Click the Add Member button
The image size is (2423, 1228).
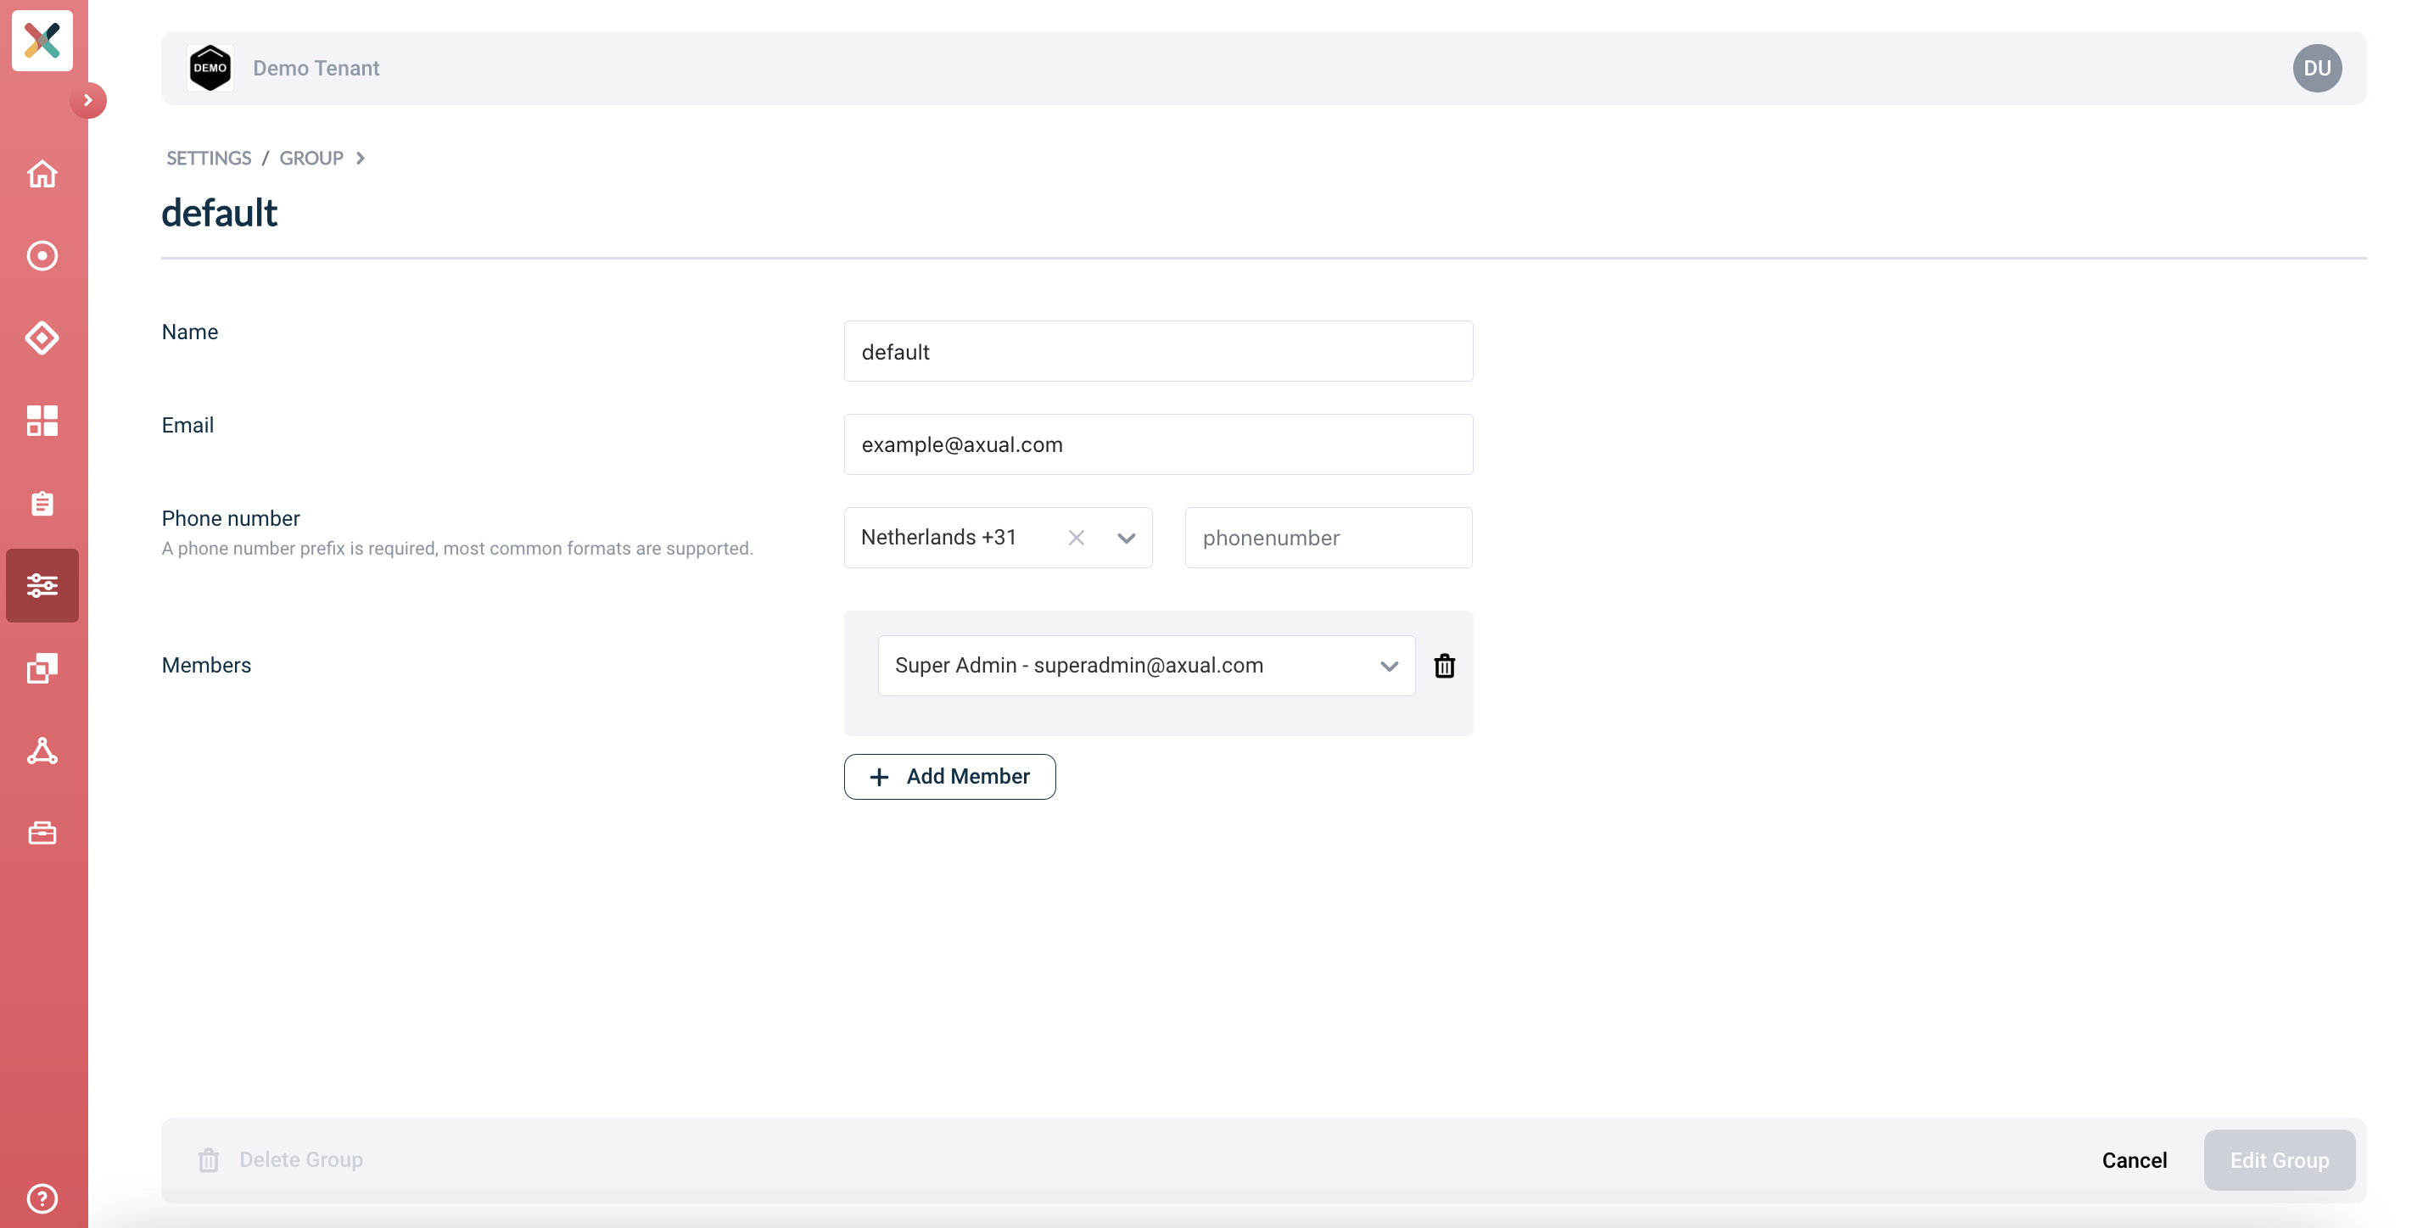(949, 777)
